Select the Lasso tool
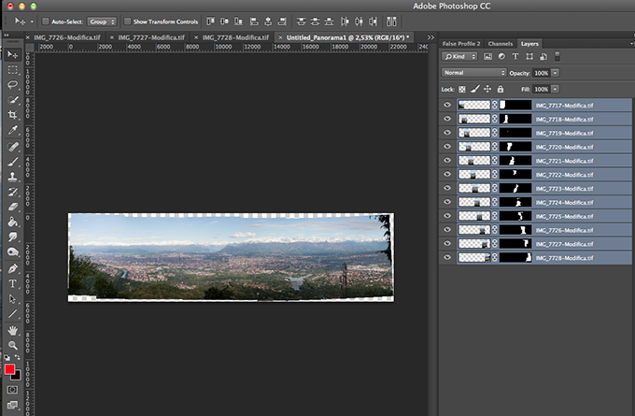Viewport: 635px width, 416px height. (13, 84)
